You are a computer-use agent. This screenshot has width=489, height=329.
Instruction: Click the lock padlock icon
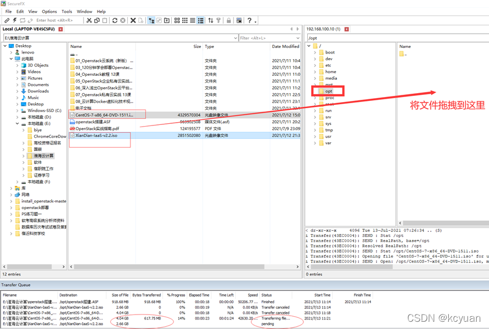point(229,20)
